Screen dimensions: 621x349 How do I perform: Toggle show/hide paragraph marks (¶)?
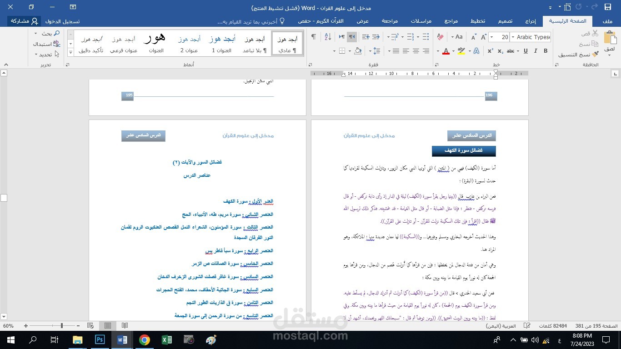[x=313, y=37]
